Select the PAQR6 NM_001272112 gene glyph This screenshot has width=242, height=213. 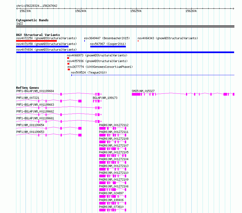(x=113, y=128)
